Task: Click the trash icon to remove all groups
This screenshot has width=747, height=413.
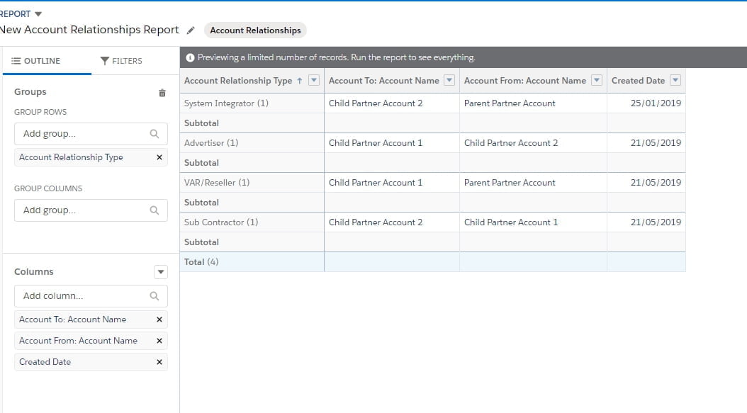Action: point(161,91)
